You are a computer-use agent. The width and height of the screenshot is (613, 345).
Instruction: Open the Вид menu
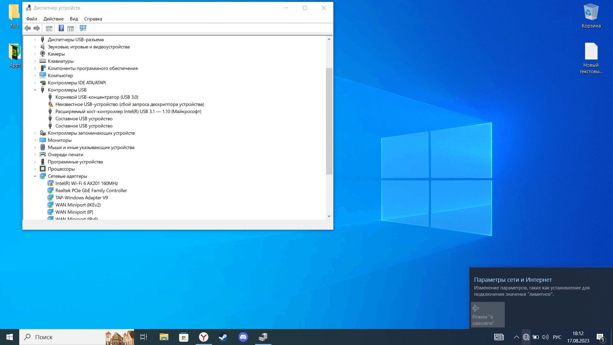point(74,19)
